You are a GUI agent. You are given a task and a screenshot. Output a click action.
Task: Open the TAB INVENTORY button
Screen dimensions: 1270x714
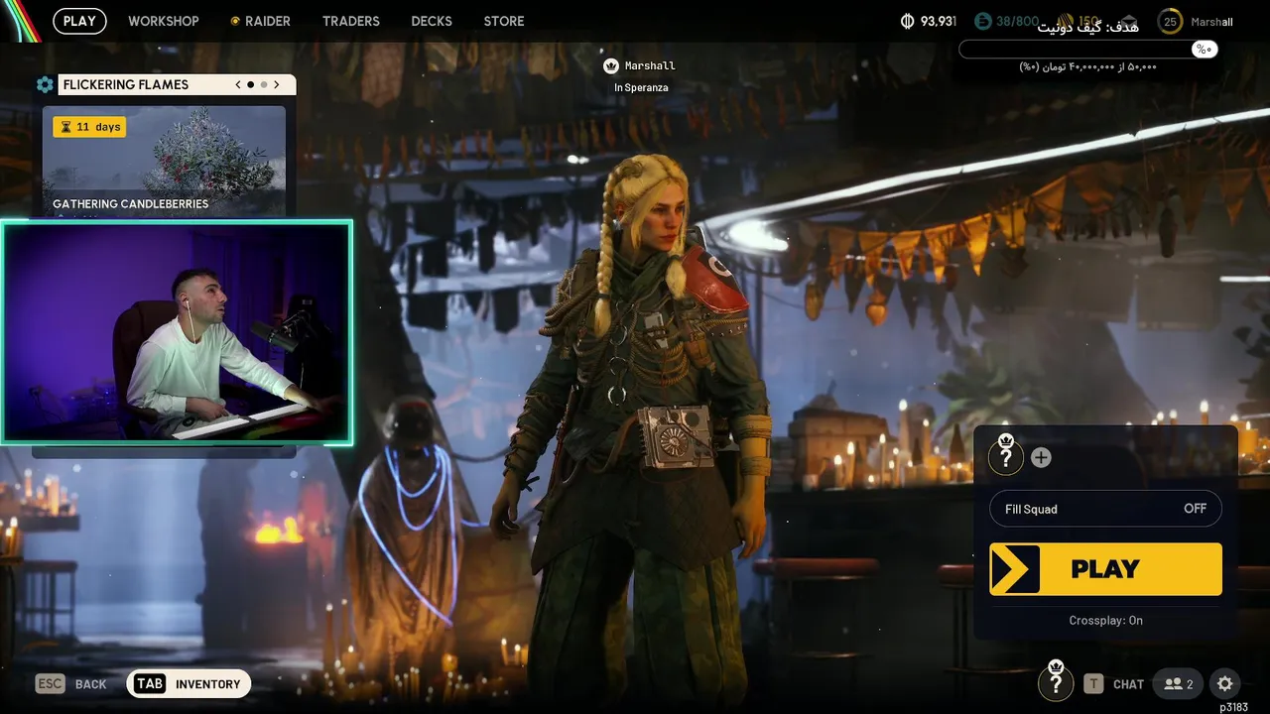(x=189, y=683)
